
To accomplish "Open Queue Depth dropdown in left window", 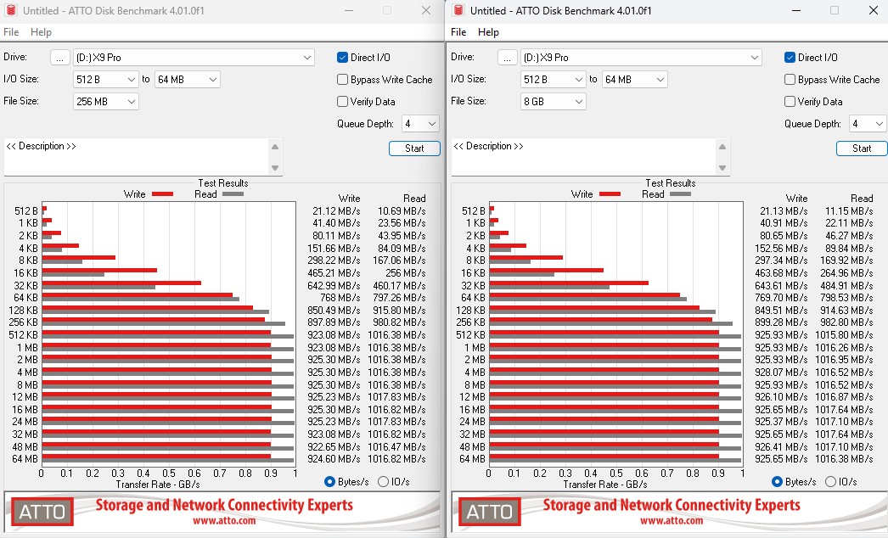I will [x=420, y=123].
